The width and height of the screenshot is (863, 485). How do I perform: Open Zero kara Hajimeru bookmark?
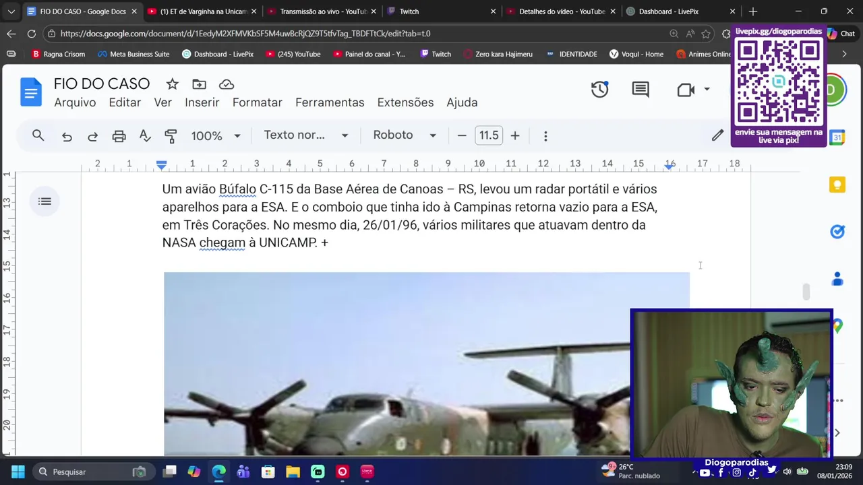[498, 54]
